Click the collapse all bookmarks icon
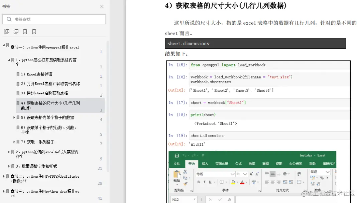Viewport: 361px width, 203px height. pyautogui.click(x=16, y=31)
